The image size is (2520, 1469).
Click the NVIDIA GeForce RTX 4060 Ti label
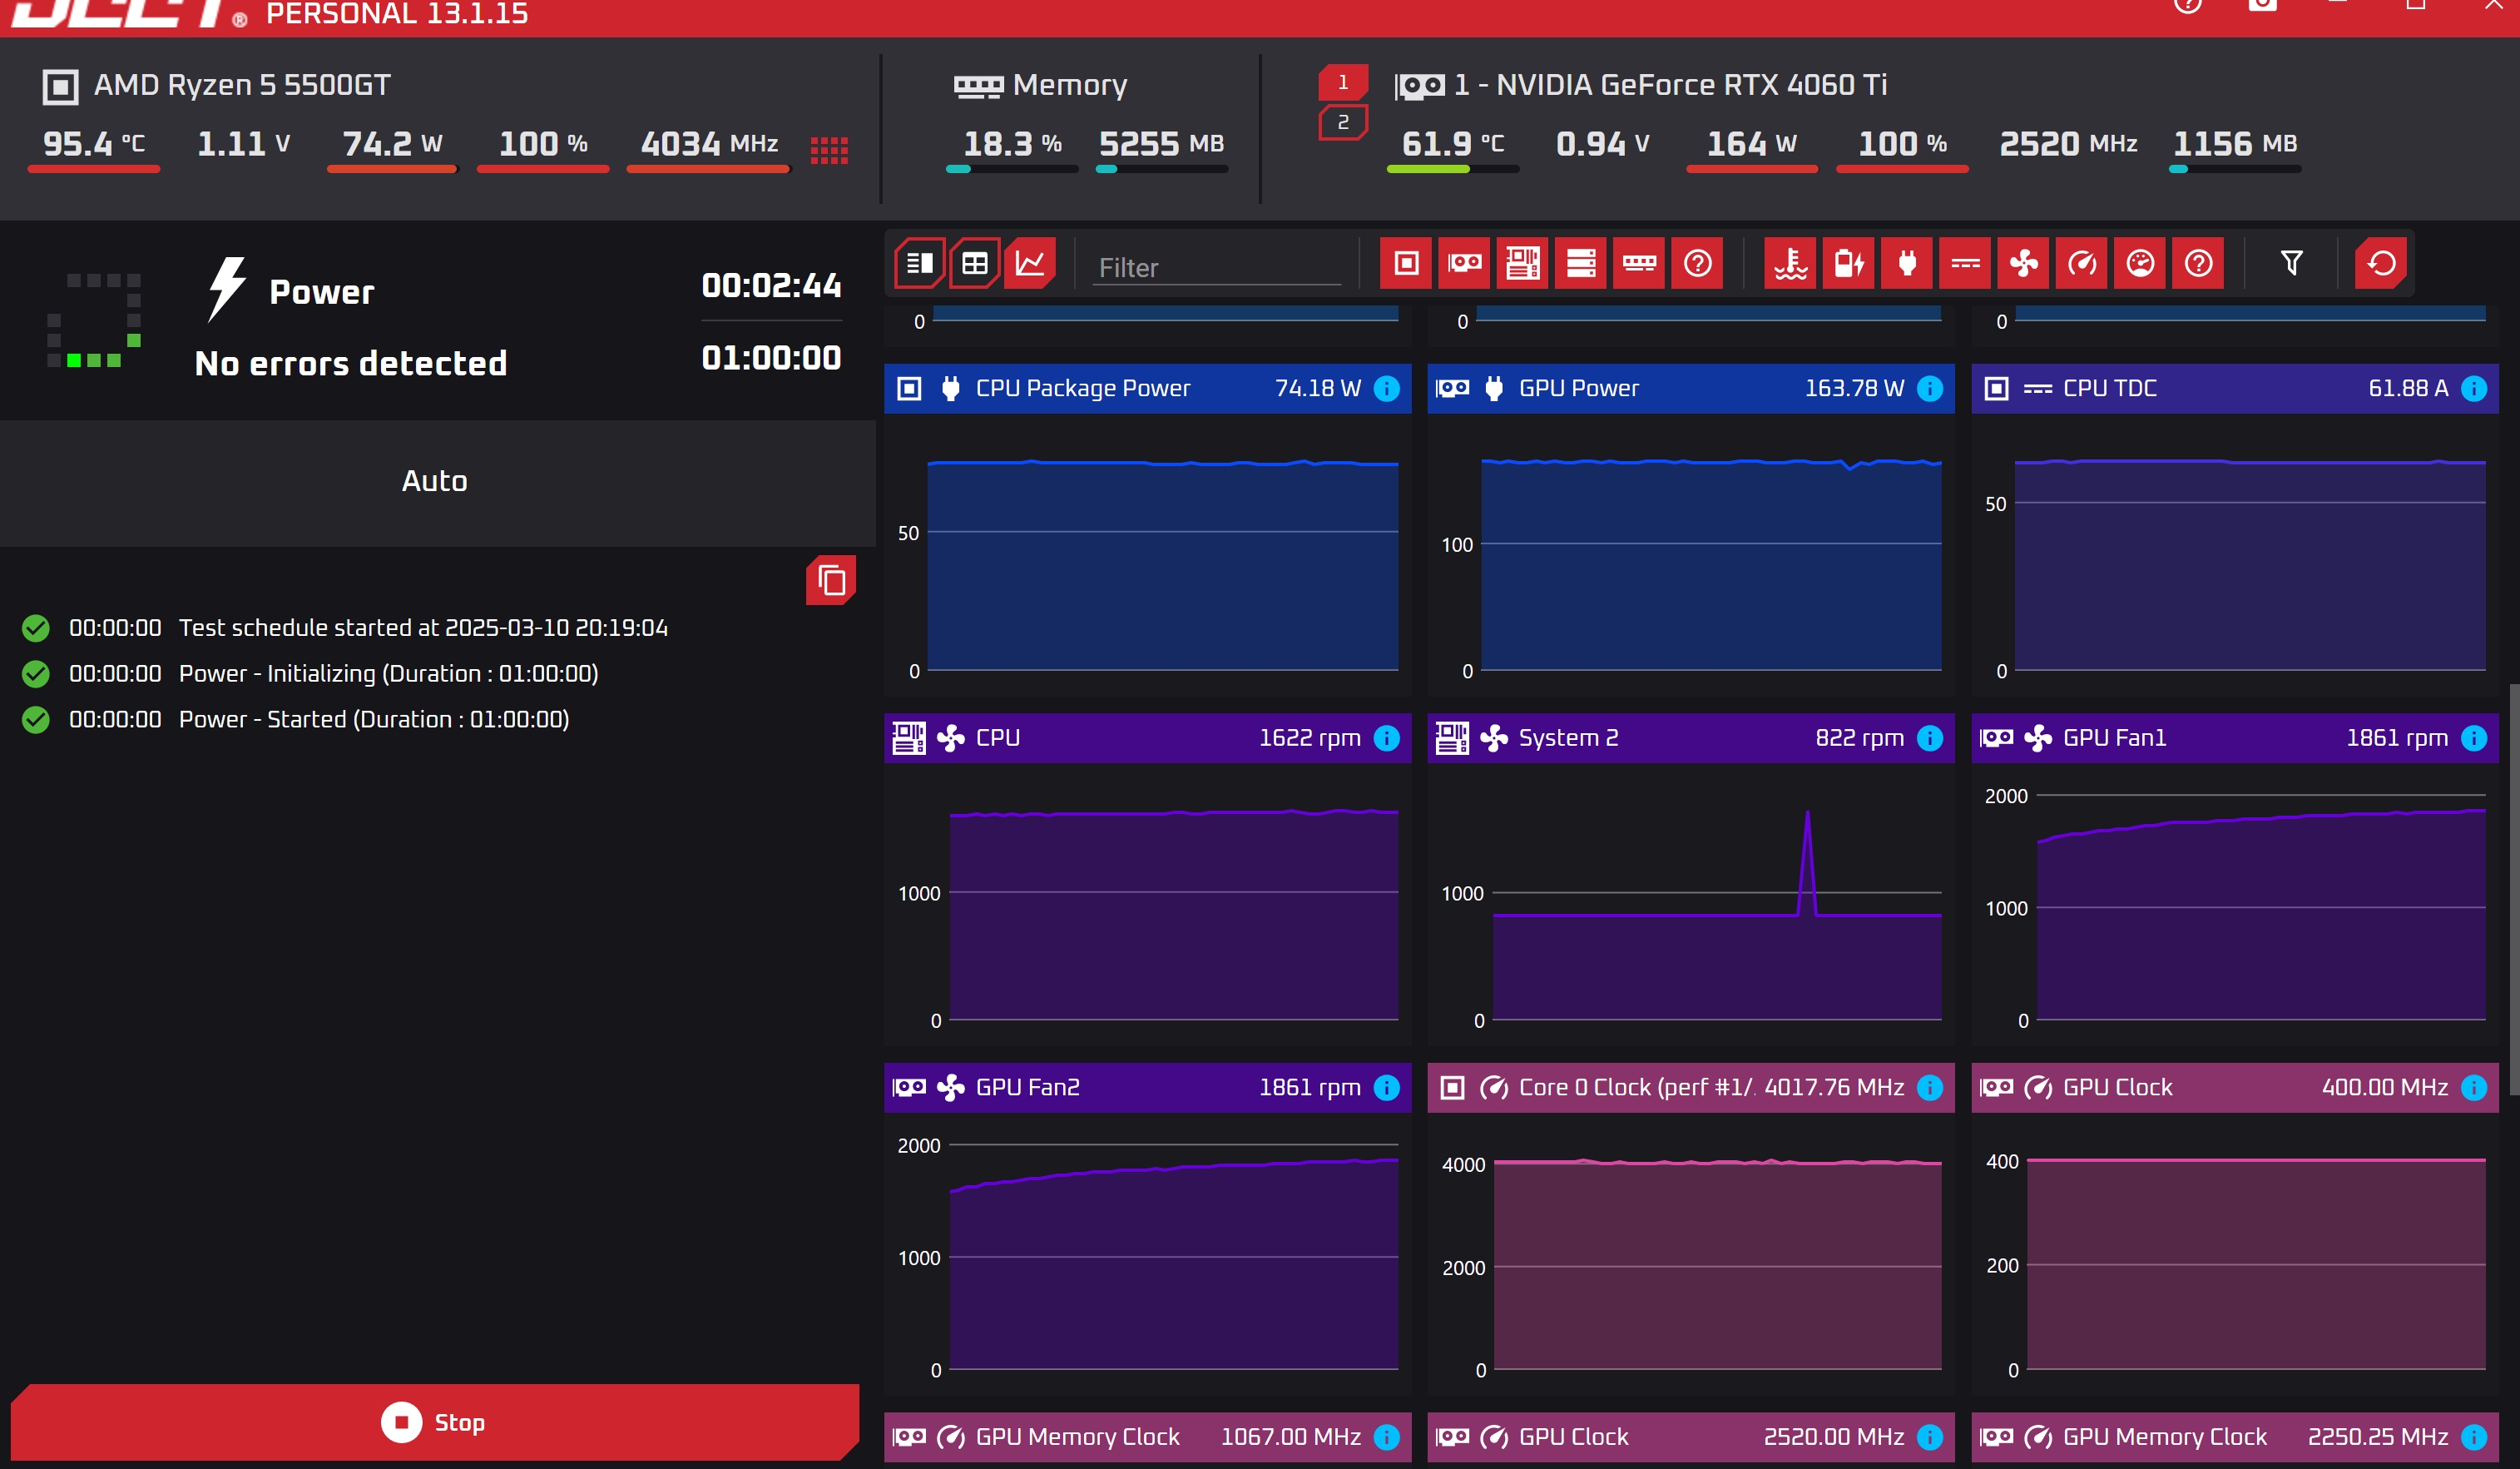(1670, 85)
